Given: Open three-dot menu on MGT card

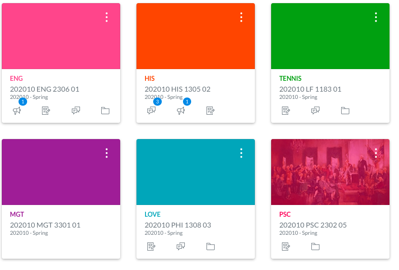Looking at the screenshot, I should point(107,153).
